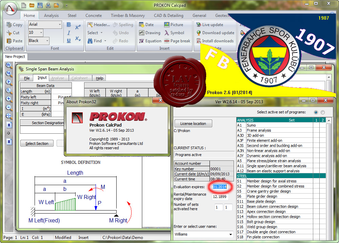Open the font name dropdown showing Arial
This screenshot has width=339, height=243.
[x=60, y=24]
